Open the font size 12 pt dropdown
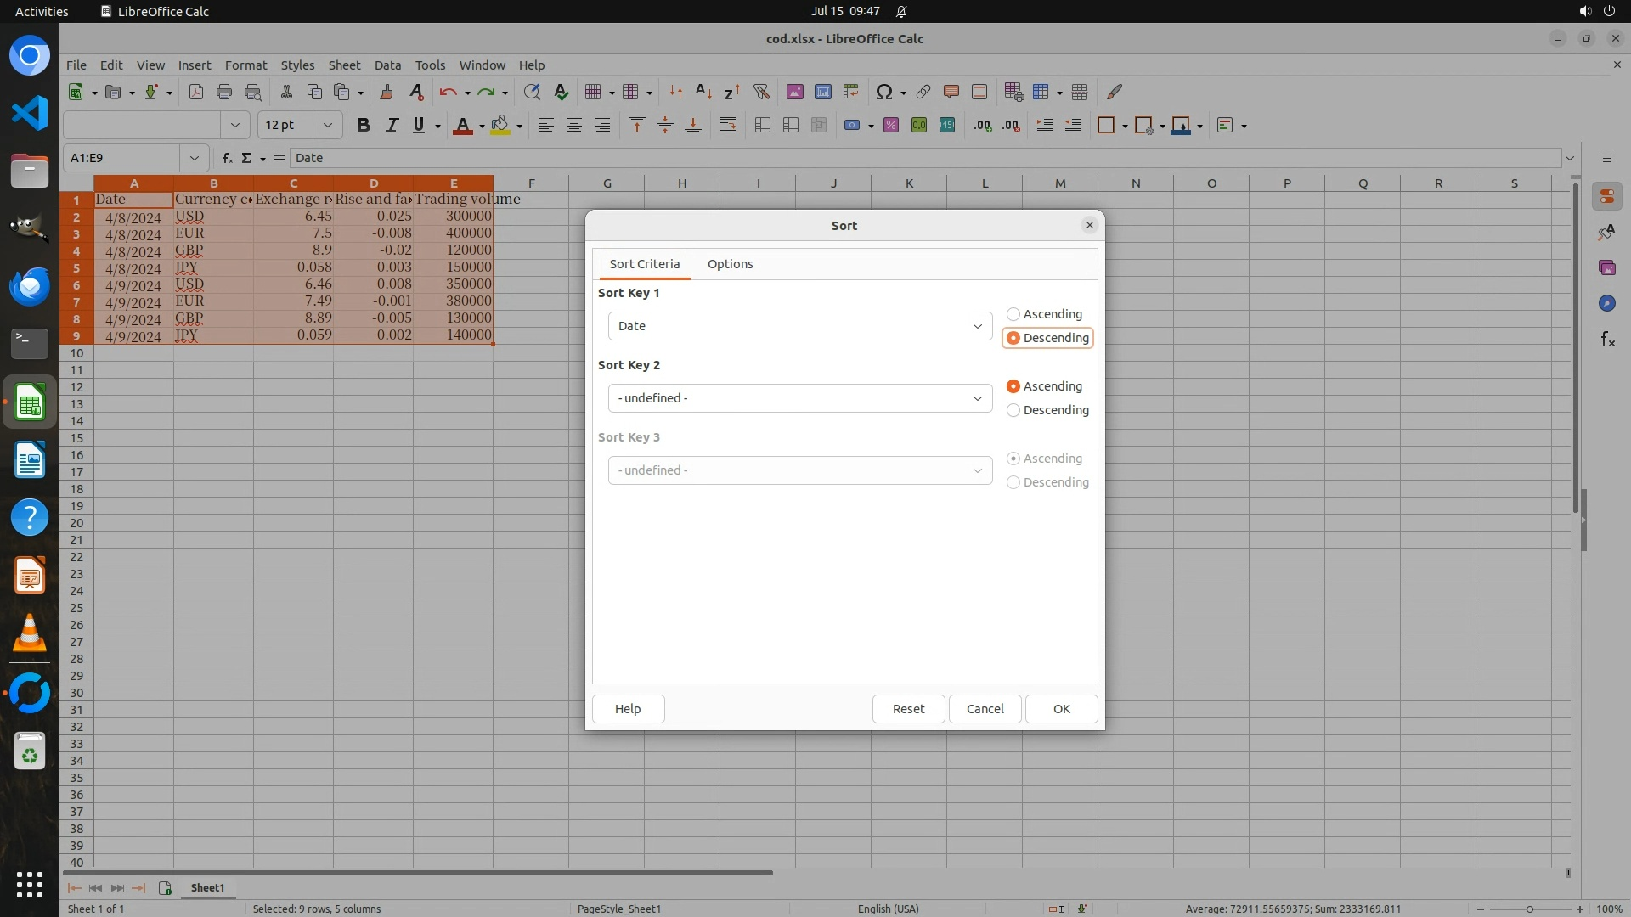Image resolution: width=1631 pixels, height=917 pixels. click(327, 126)
